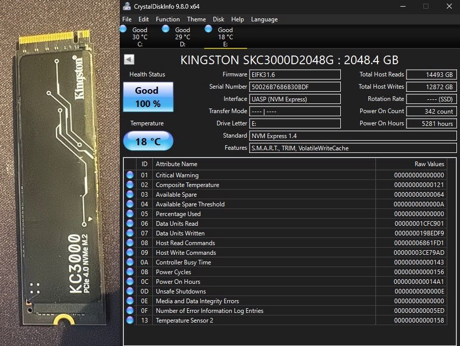This screenshot has width=460, height=346.
Task: Click the Media and Data Integrity Errors orb
Action: click(x=130, y=301)
